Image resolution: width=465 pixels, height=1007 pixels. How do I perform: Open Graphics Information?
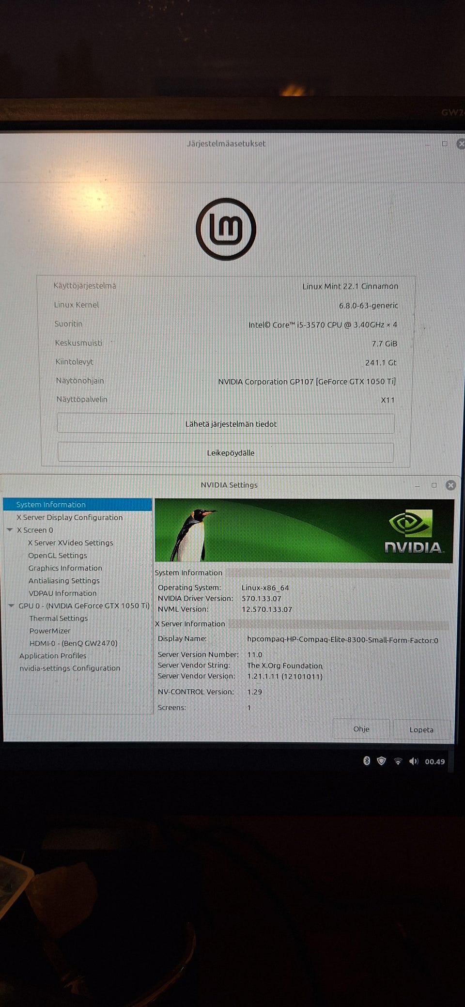tap(65, 568)
